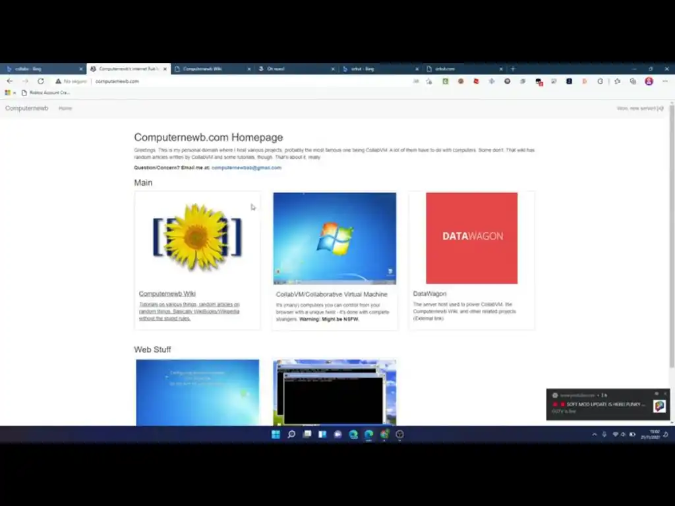Click the Home link in the navbar
675x506 pixels.
(x=65, y=108)
